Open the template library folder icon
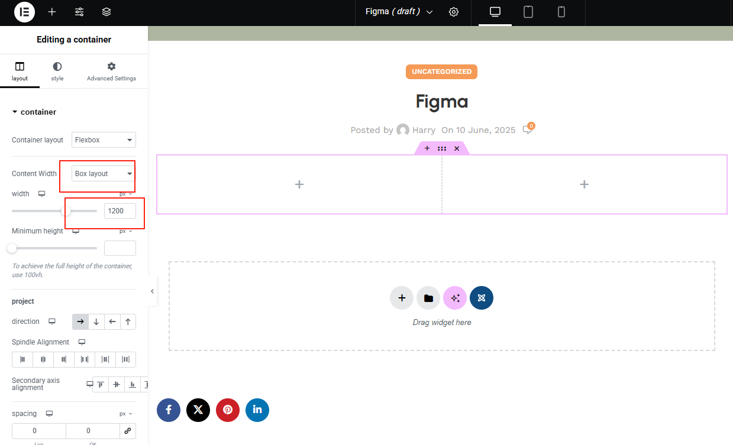 (428, 298)
